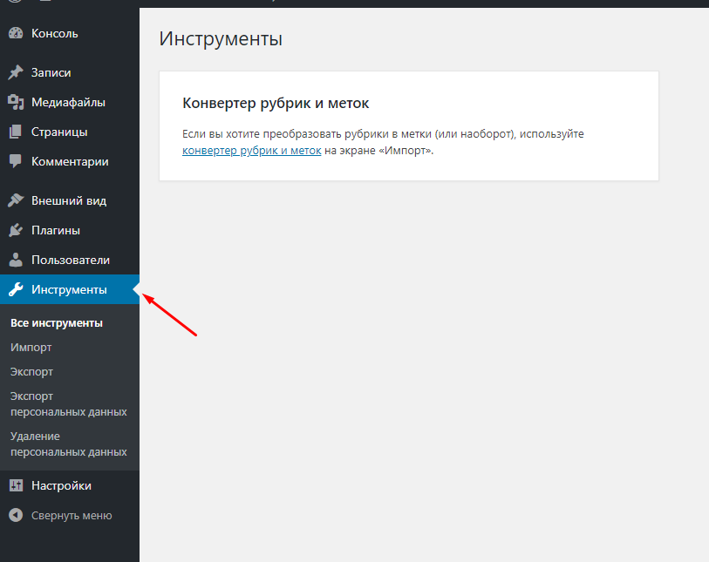This screenshot has height=562, width=709.
Task: Click the Media files icon
Action: [16, 103]
